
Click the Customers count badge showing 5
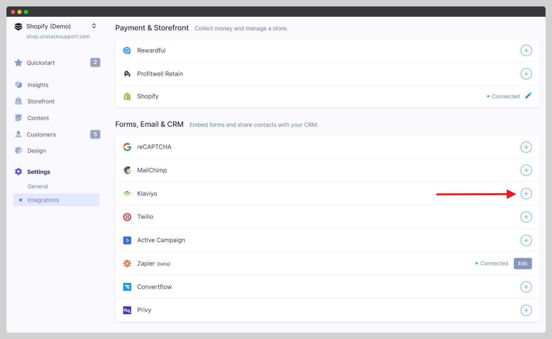pos(95,134)
